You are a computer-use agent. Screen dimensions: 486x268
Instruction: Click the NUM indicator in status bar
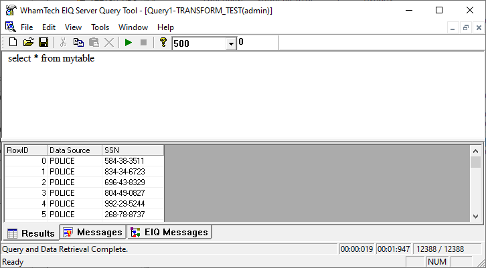click(437, 262)
